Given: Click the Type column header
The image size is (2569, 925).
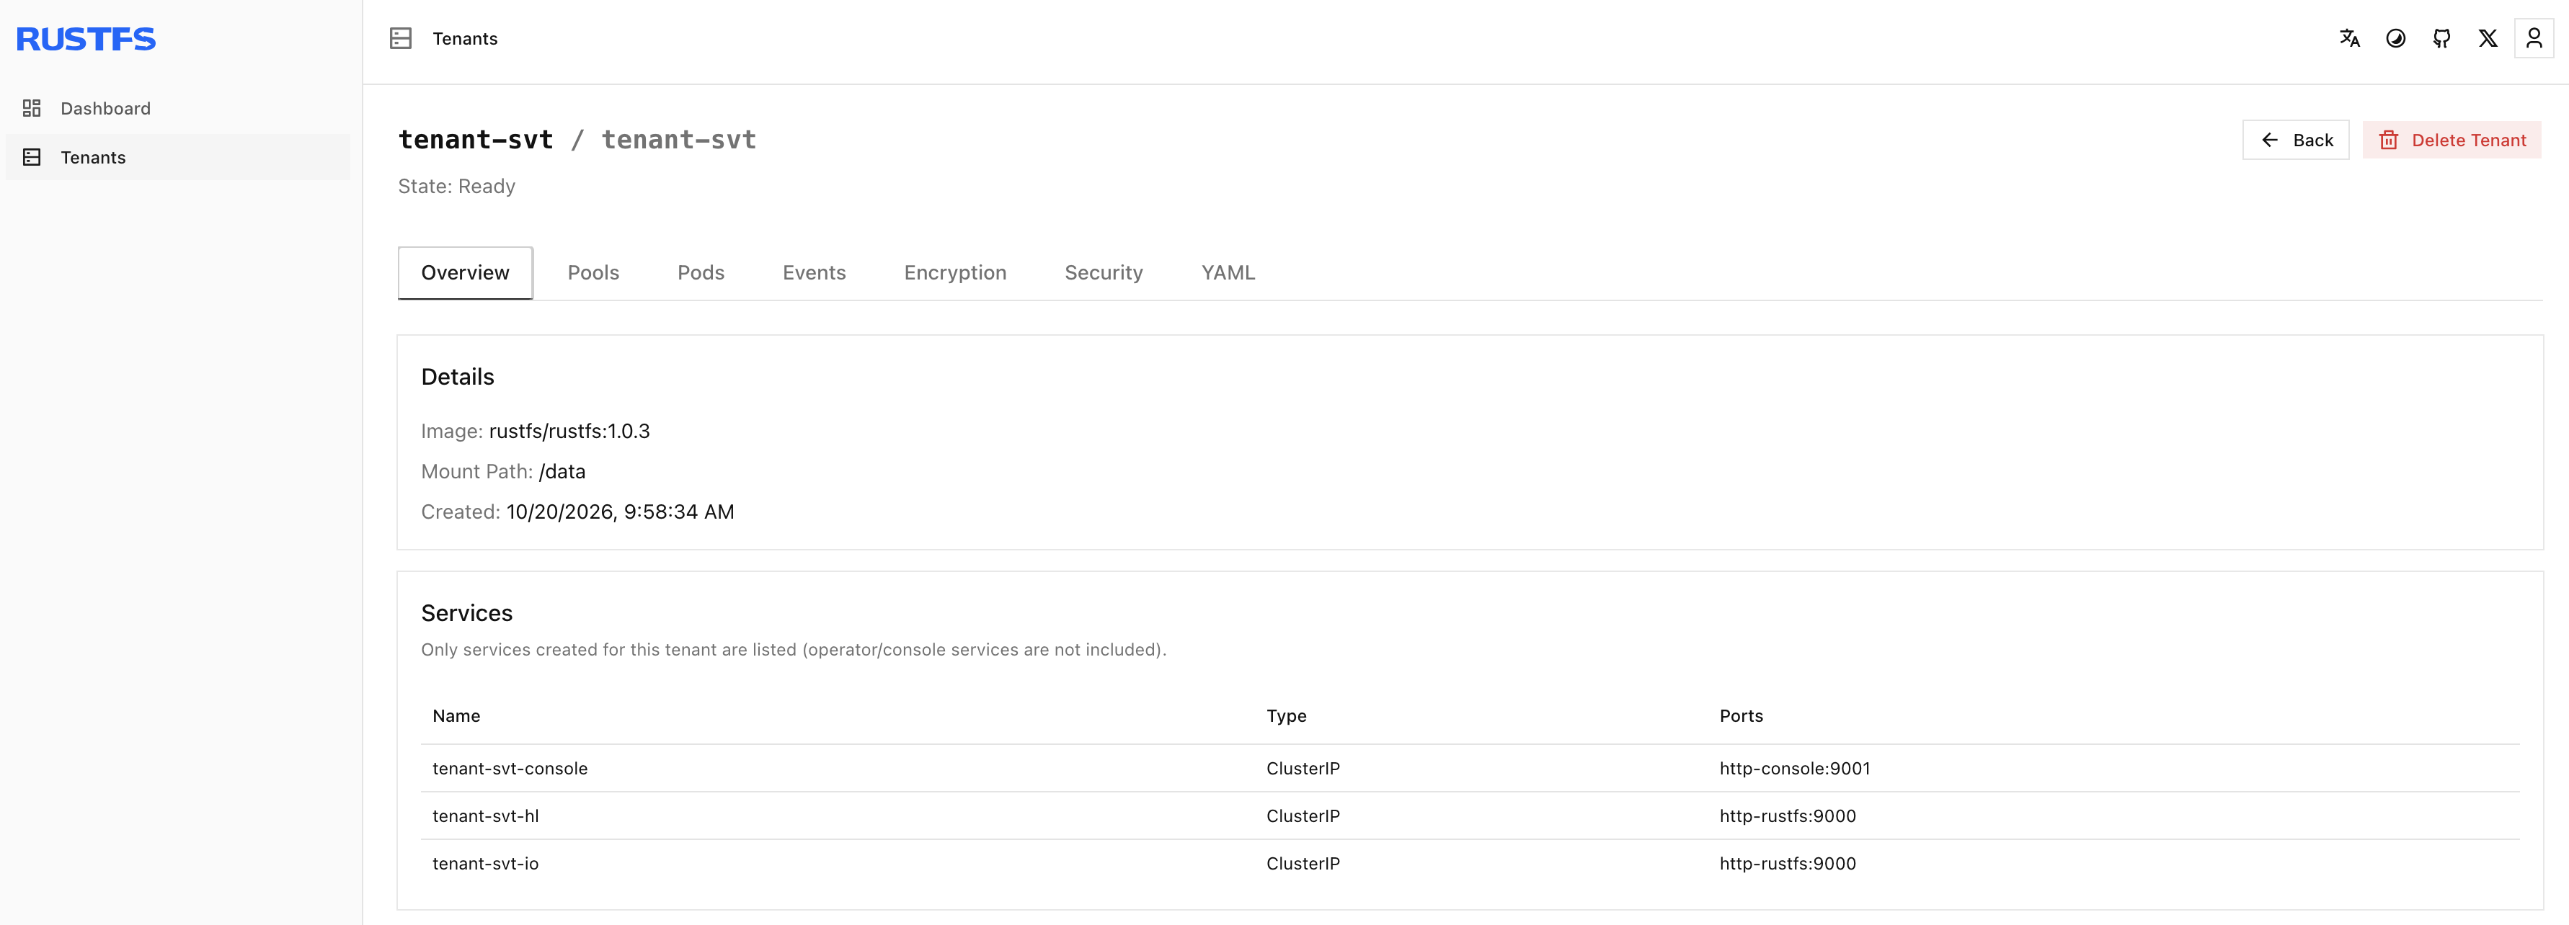Looking at the screenshot, I should [1287, 715].
